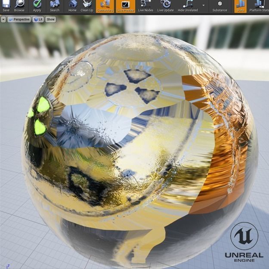Change the Perspective view mode
This screenshot has width=269, height=269.
coord(19,19)
